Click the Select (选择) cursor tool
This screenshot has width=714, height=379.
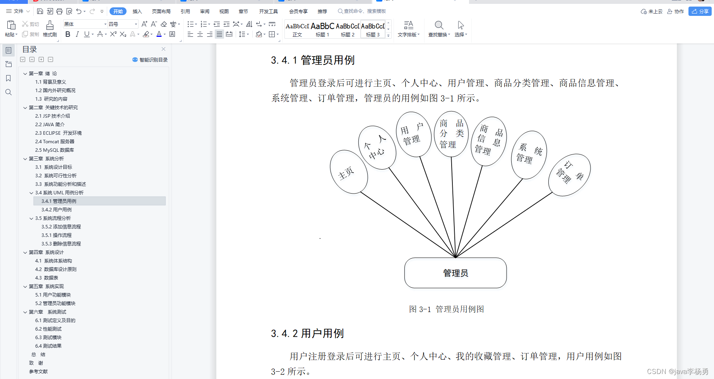(461, 29)
